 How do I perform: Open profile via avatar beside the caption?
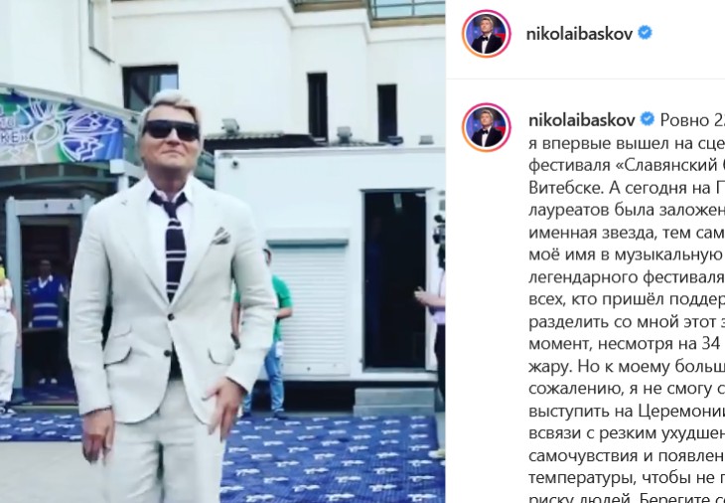coord(486,127)
